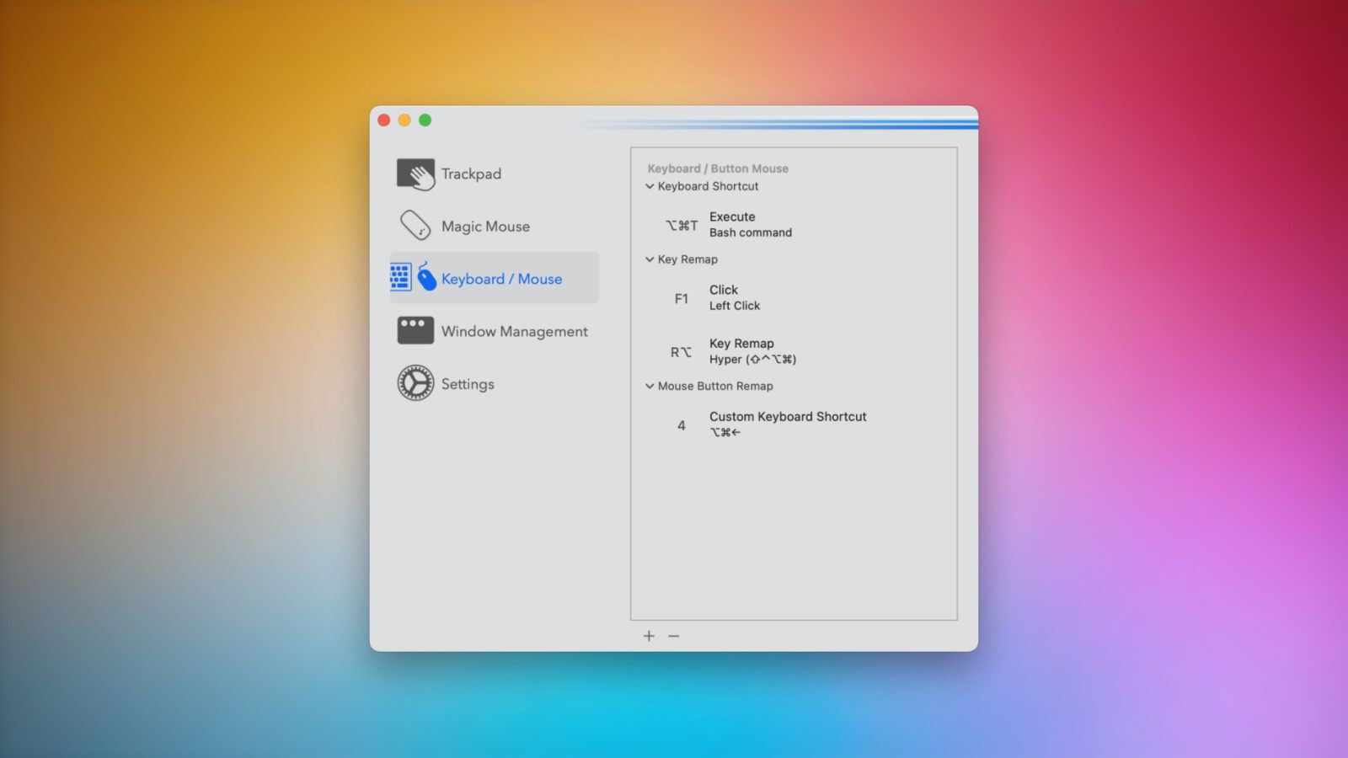Select the Execute Bash command row
Screen dimensions: 1348x758
click(x=794, y=225)
